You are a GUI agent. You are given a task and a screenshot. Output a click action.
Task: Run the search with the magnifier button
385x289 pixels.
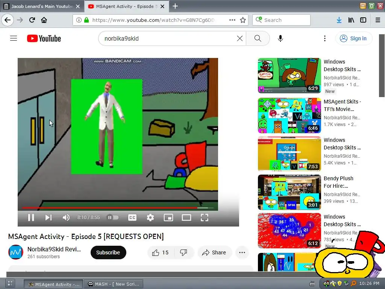pyautogui.click(x=258, y=38)
